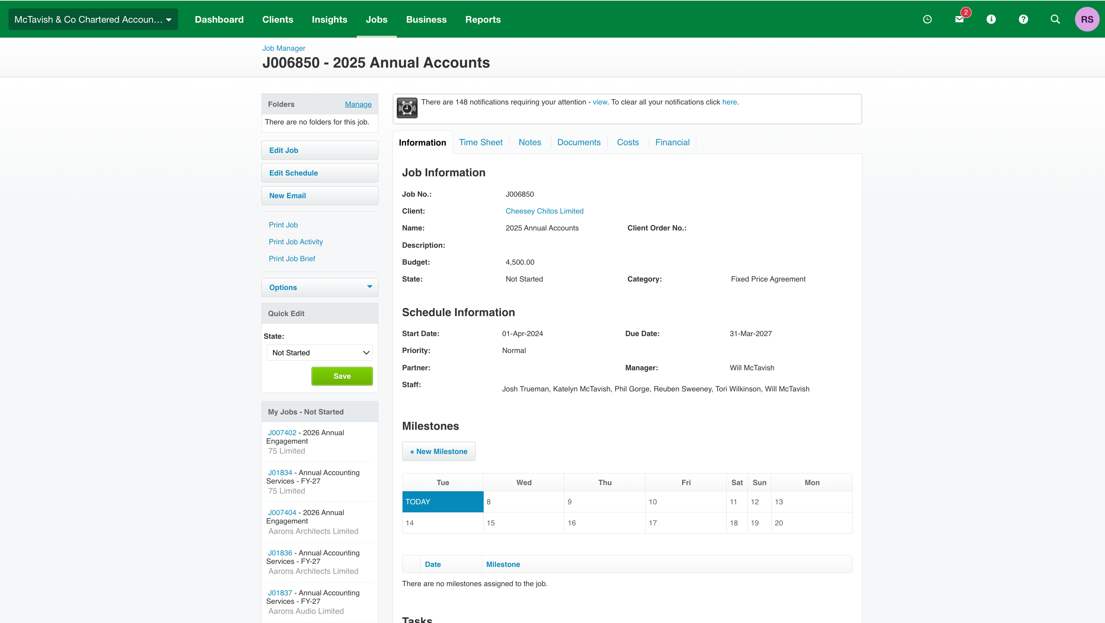The image size is (1105, 623).
Task: Expand the Options dropdown
Action: (320, 288)
